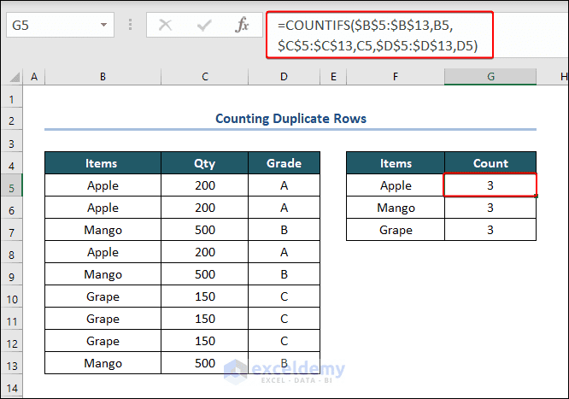Select cell F6 containing Mango
This screenshot has width=569, height=399.
pos(396,208)
